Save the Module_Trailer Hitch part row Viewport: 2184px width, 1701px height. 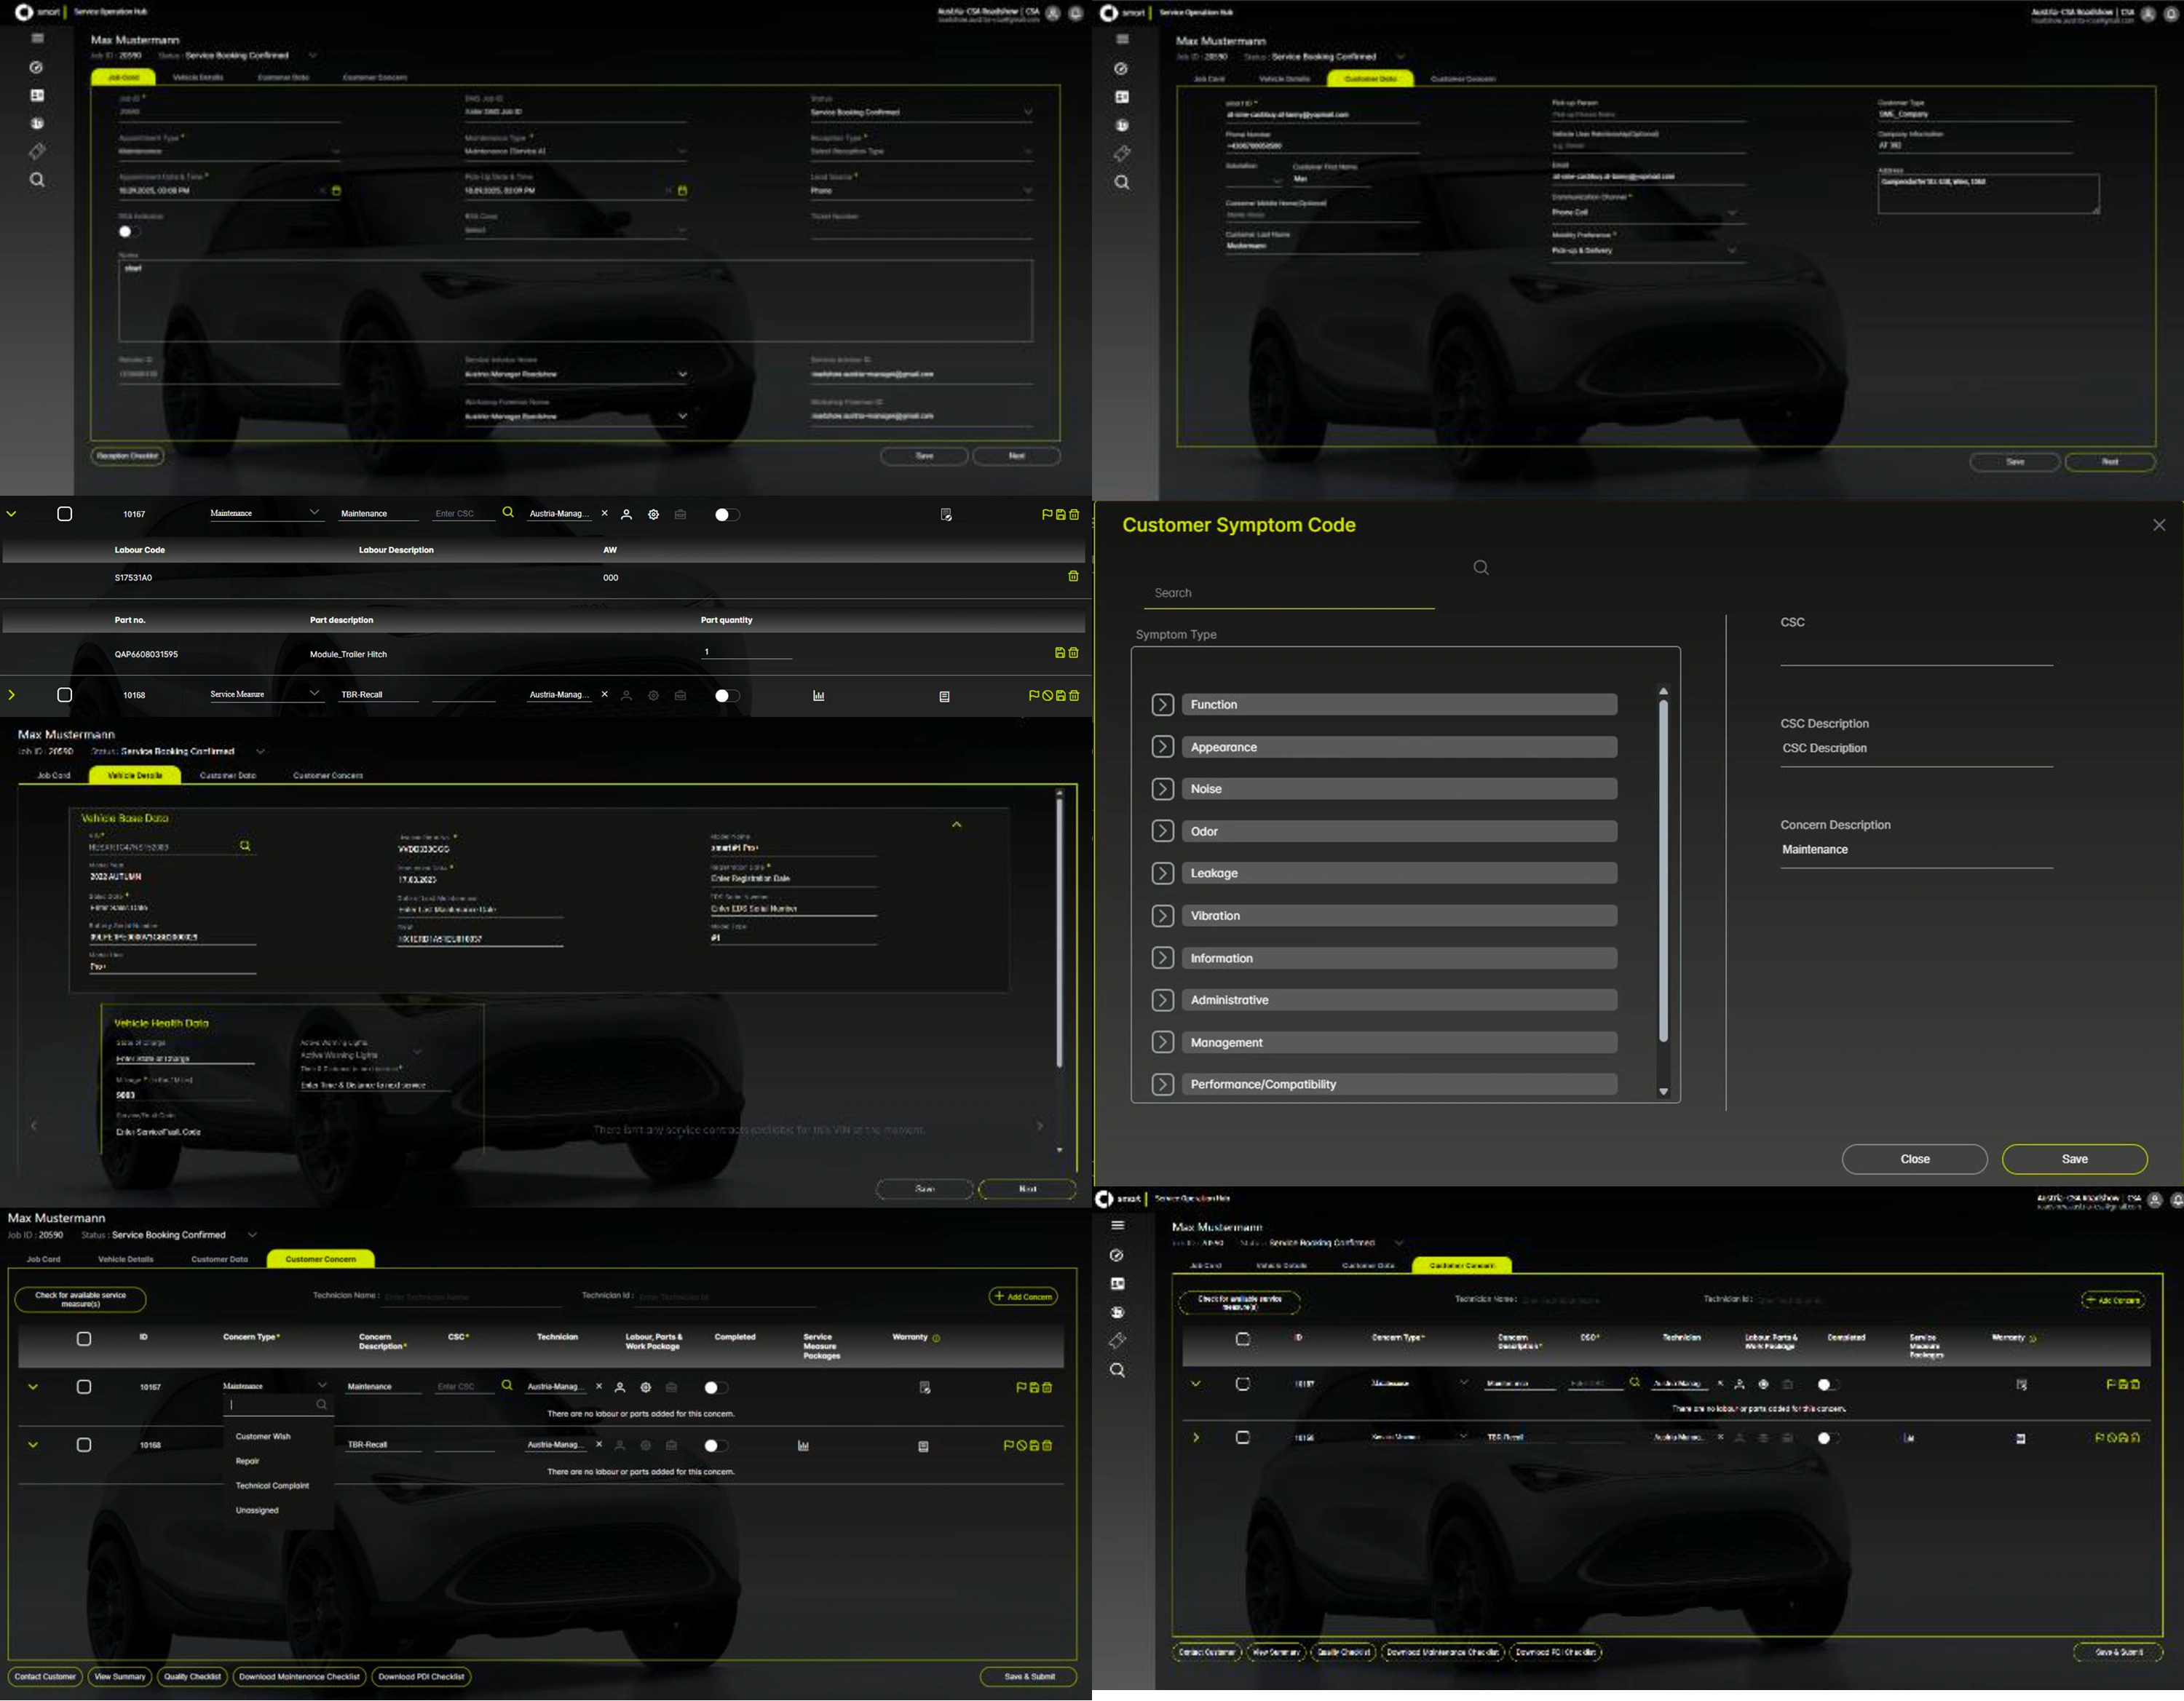(1060, 653)
